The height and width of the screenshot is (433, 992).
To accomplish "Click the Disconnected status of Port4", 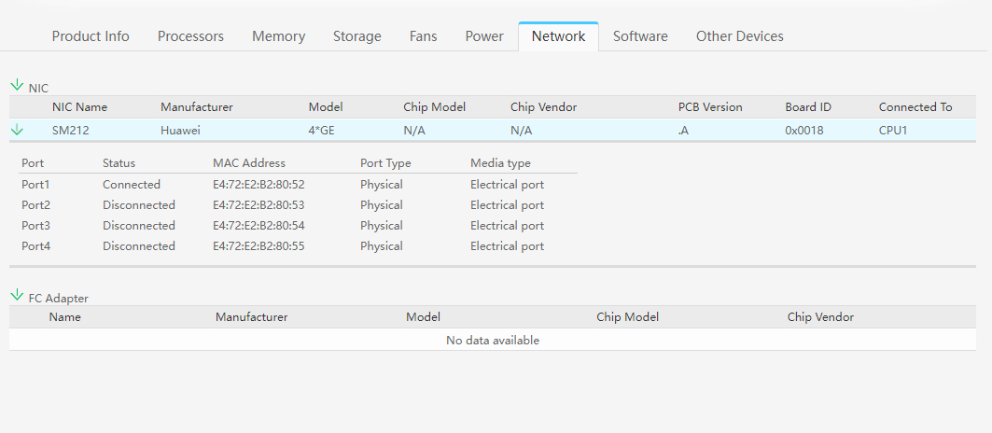I will point(139,245).
